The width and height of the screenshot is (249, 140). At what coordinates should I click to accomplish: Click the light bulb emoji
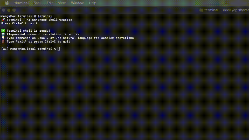click(3, 38)
